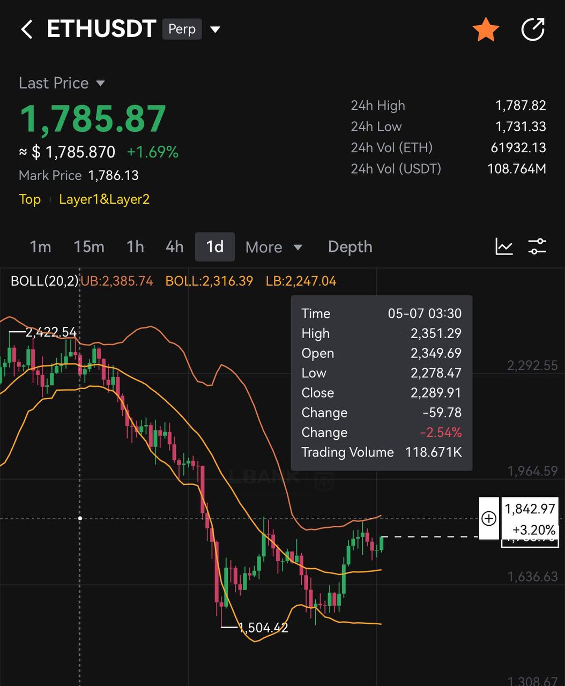Switch to the 15m timeframe
This screenshot has width=565, height=686.
point(89,247)
